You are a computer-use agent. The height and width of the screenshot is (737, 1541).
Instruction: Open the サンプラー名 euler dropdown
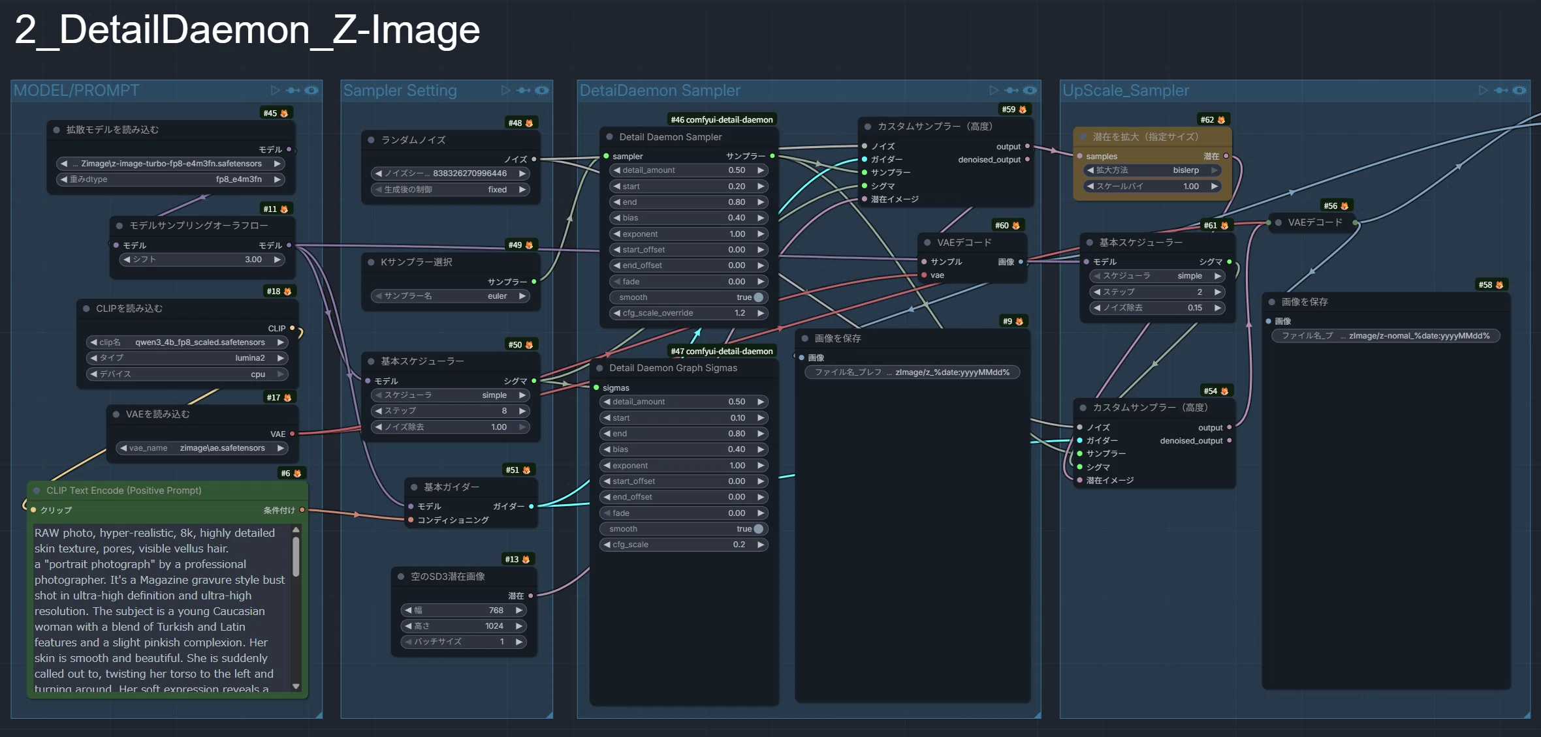[451, 296]
